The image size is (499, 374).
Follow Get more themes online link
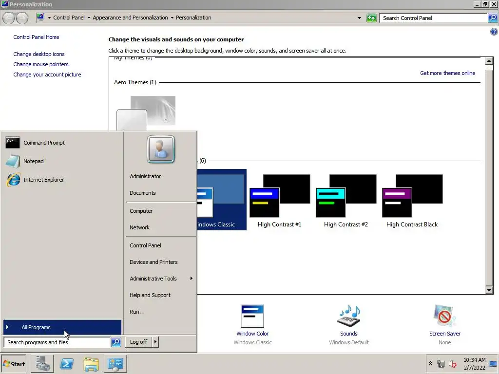click(447, 73)
